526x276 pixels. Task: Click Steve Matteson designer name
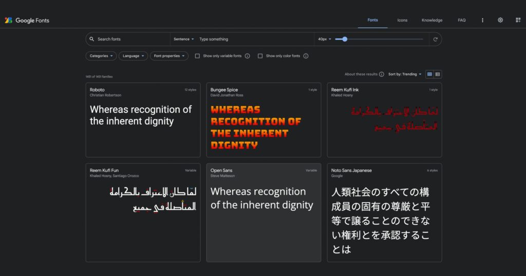click(223, 176)
